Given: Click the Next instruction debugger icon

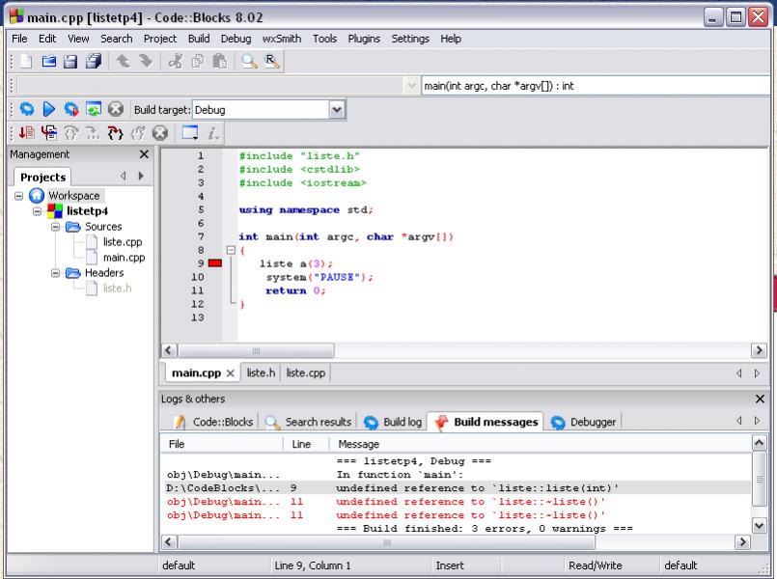Looking at the screenshot, I should (93, 133).
